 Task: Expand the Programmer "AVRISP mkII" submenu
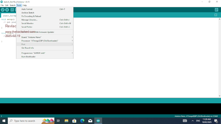click(44, 53)
